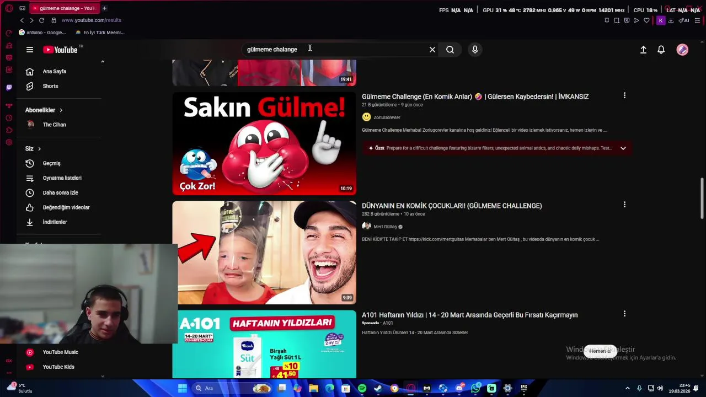This screenshot has width=706, height=397.
Task: Open the Opera workspaces icon
Action: click(22, 8)
